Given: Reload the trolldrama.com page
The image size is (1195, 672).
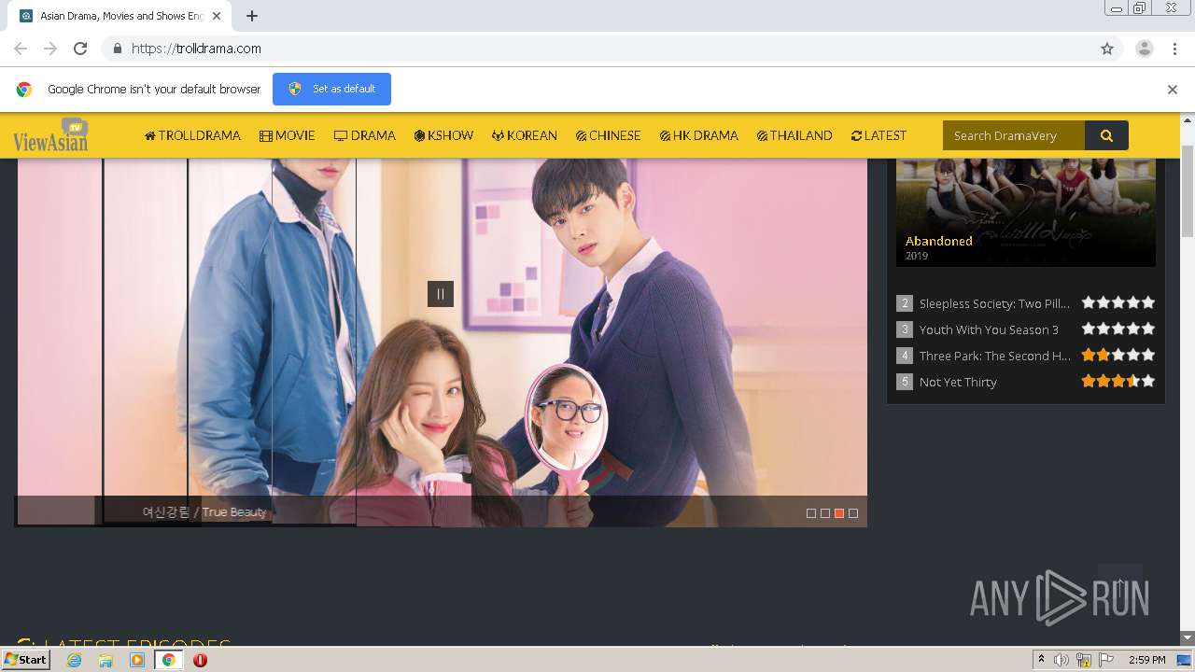Looking at the screenshot, I should tap(80, 49).
